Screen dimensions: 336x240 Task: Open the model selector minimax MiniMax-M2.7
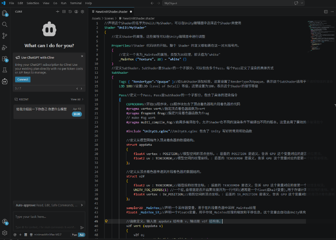47,235
